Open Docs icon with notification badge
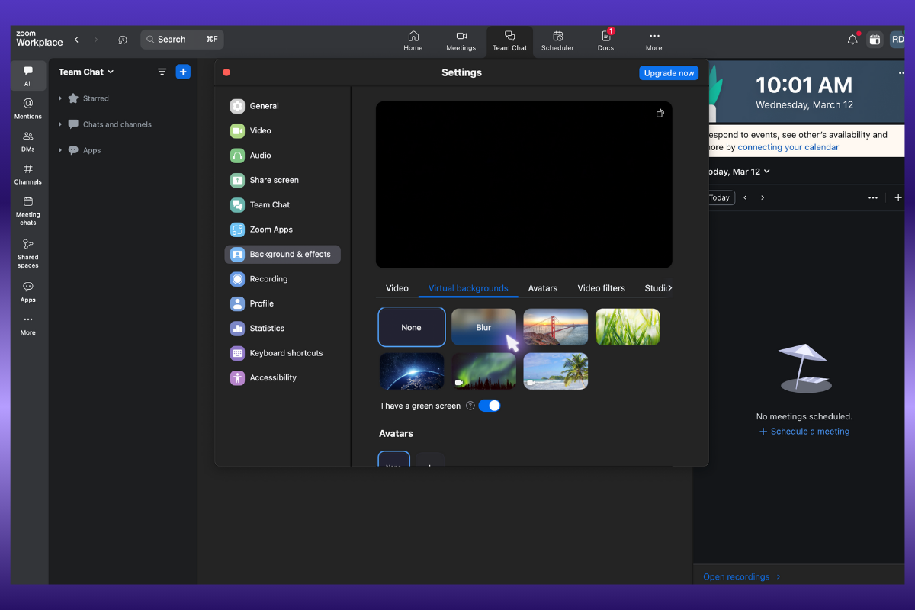Image resolution: width=915 pixels, height=610 pixels. (606, 36)
